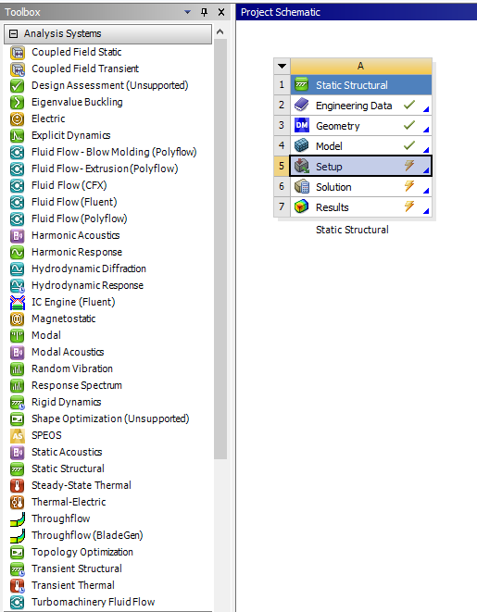The width and height of the screenshot is (477, 612).
Task: Select the Static Structural header cell
Action: click(x=360, y=84)
